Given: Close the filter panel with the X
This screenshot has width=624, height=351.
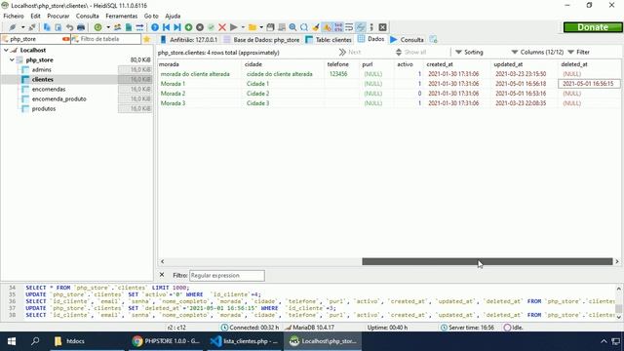Looking at the screenshot, I should 162,275.
